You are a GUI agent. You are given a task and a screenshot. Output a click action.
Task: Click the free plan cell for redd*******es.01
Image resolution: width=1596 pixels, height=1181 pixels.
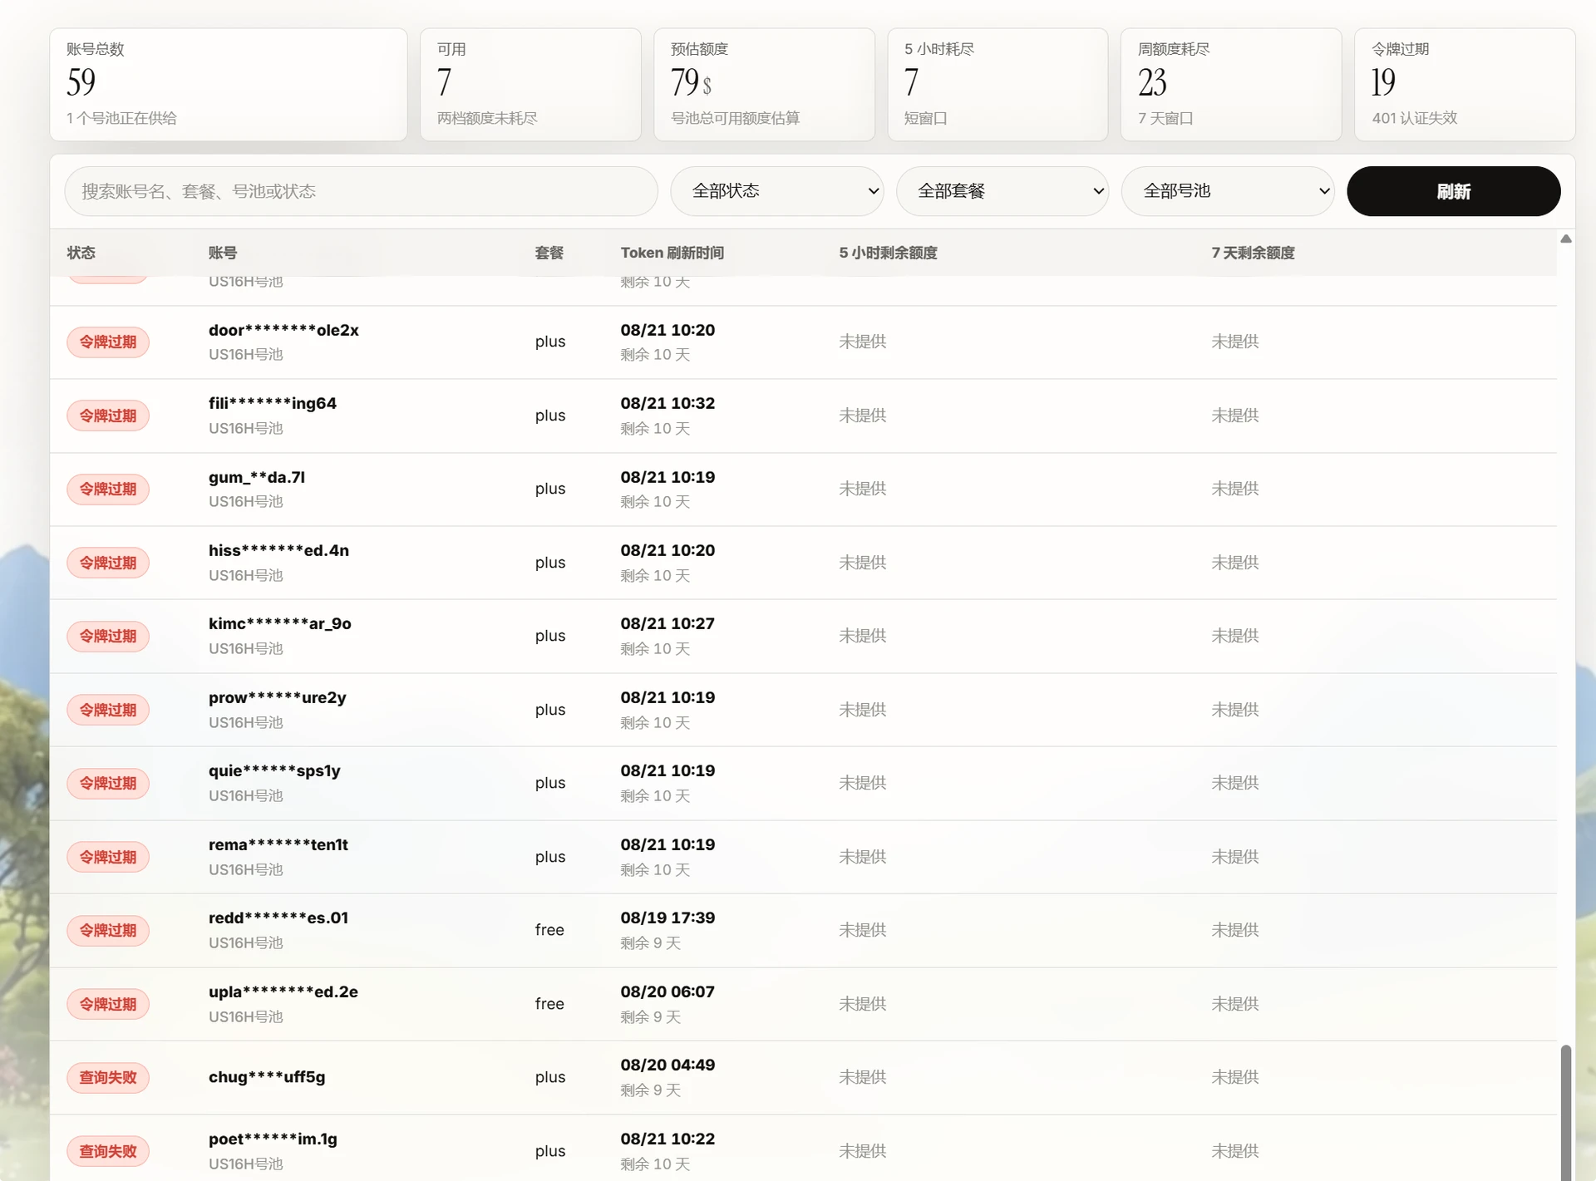point(549,930)
